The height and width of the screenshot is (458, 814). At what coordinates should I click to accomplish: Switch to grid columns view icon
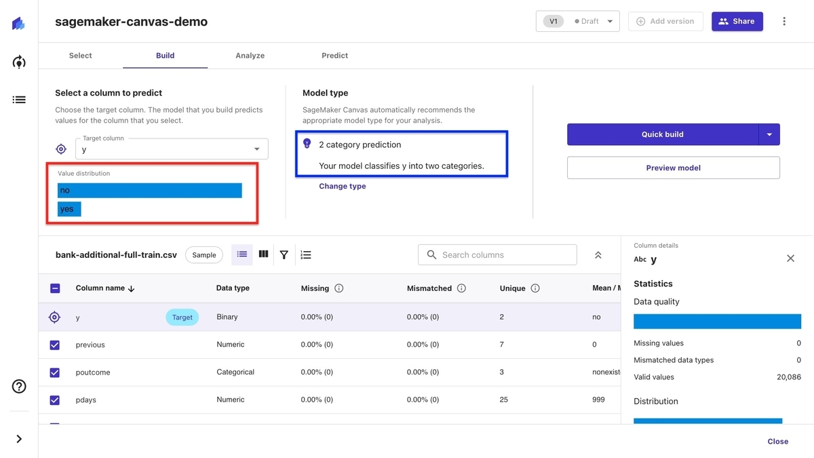(263, 254)
